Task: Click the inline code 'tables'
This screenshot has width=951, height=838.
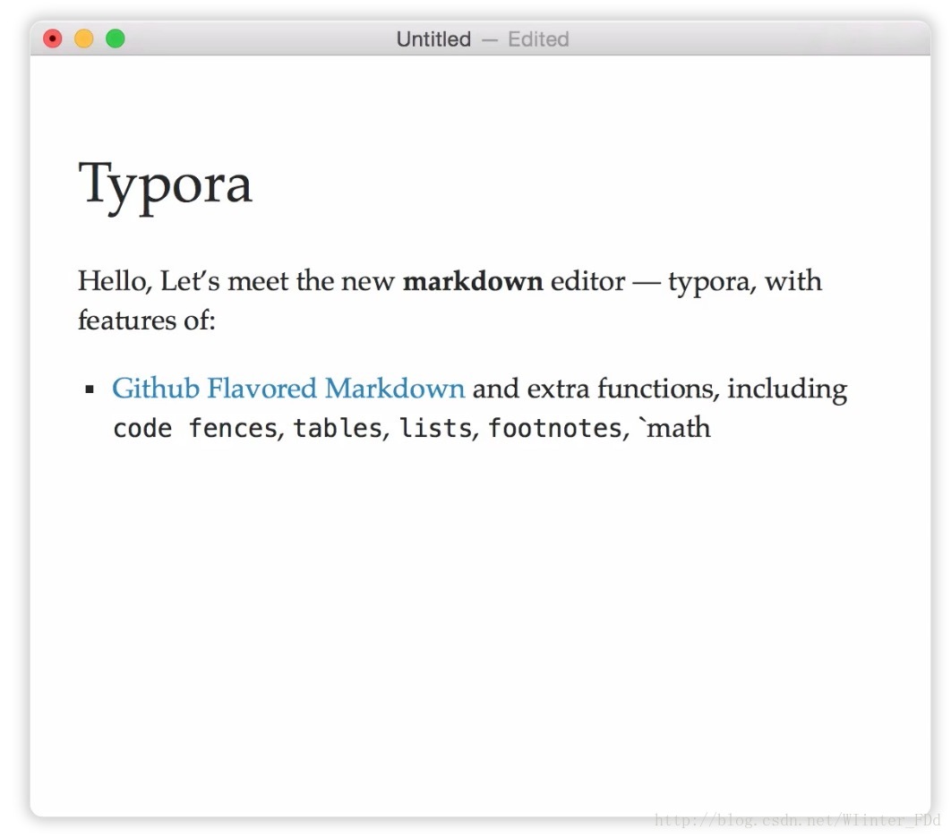Action: 338,428
